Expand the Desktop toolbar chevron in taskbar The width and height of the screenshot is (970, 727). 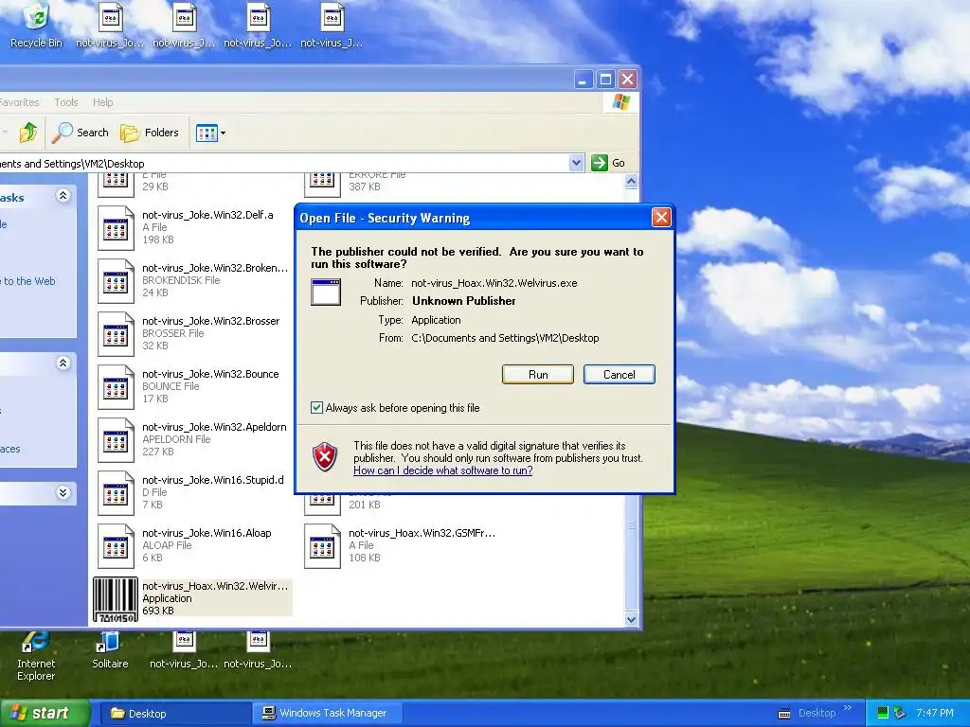pyautogui.click(x=847, y=708)
